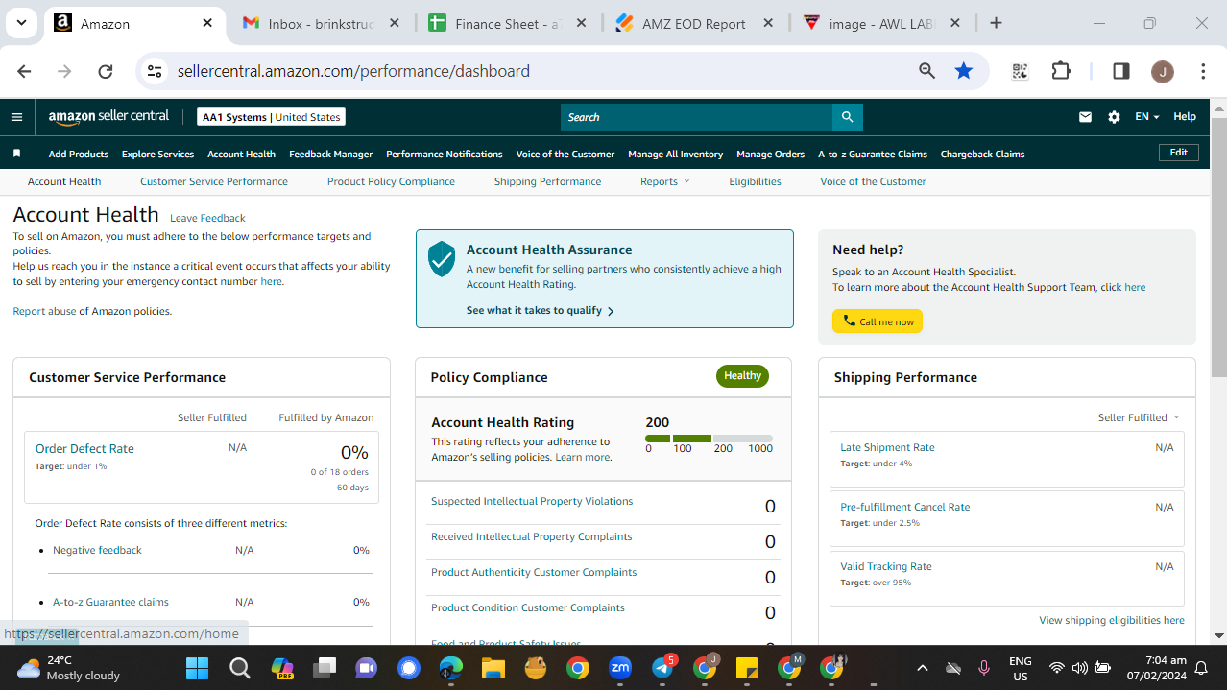Image resolution: width=1227 pixels, height=690 pixels.
Task: Click Add Products in the navigation bar
Action: point(79,154)
